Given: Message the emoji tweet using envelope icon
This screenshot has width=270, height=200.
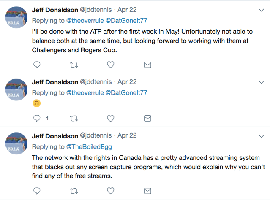Looking at the screenshot, I should coord(147,118).
